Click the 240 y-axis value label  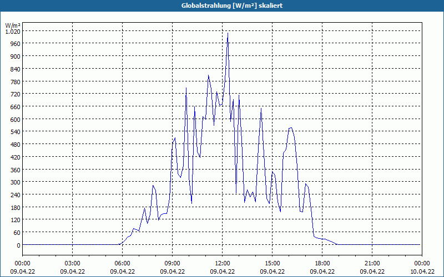click(16, 195)
